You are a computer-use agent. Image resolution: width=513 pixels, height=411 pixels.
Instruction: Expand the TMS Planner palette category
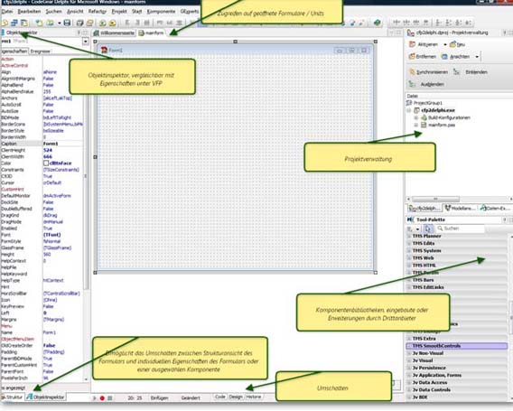coord(409,236)
